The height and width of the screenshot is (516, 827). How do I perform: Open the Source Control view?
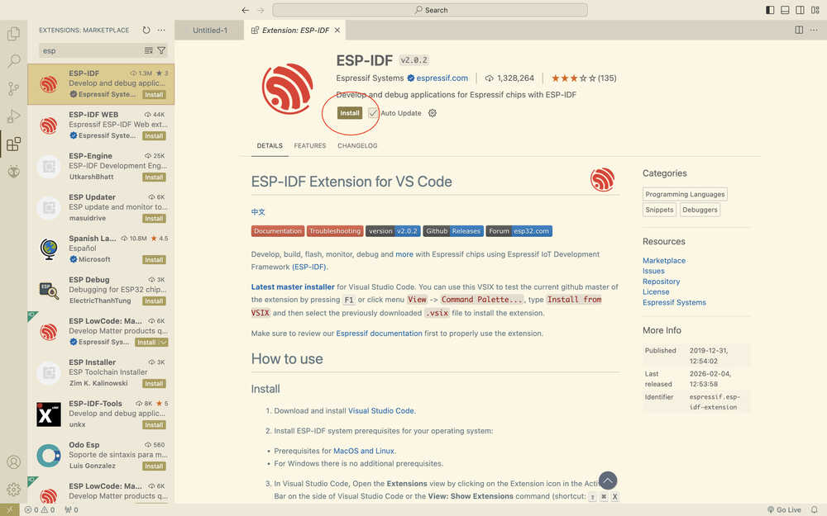click(12, 88)
